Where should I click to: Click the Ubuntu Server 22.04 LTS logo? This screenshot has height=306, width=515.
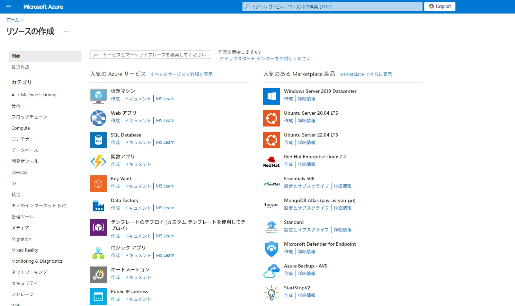pyautogui.click(x=272, y=140)
